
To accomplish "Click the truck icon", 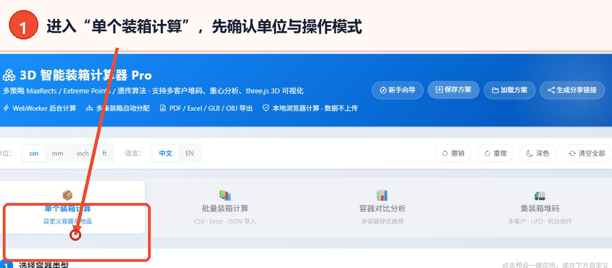I will tap(540, 195).
